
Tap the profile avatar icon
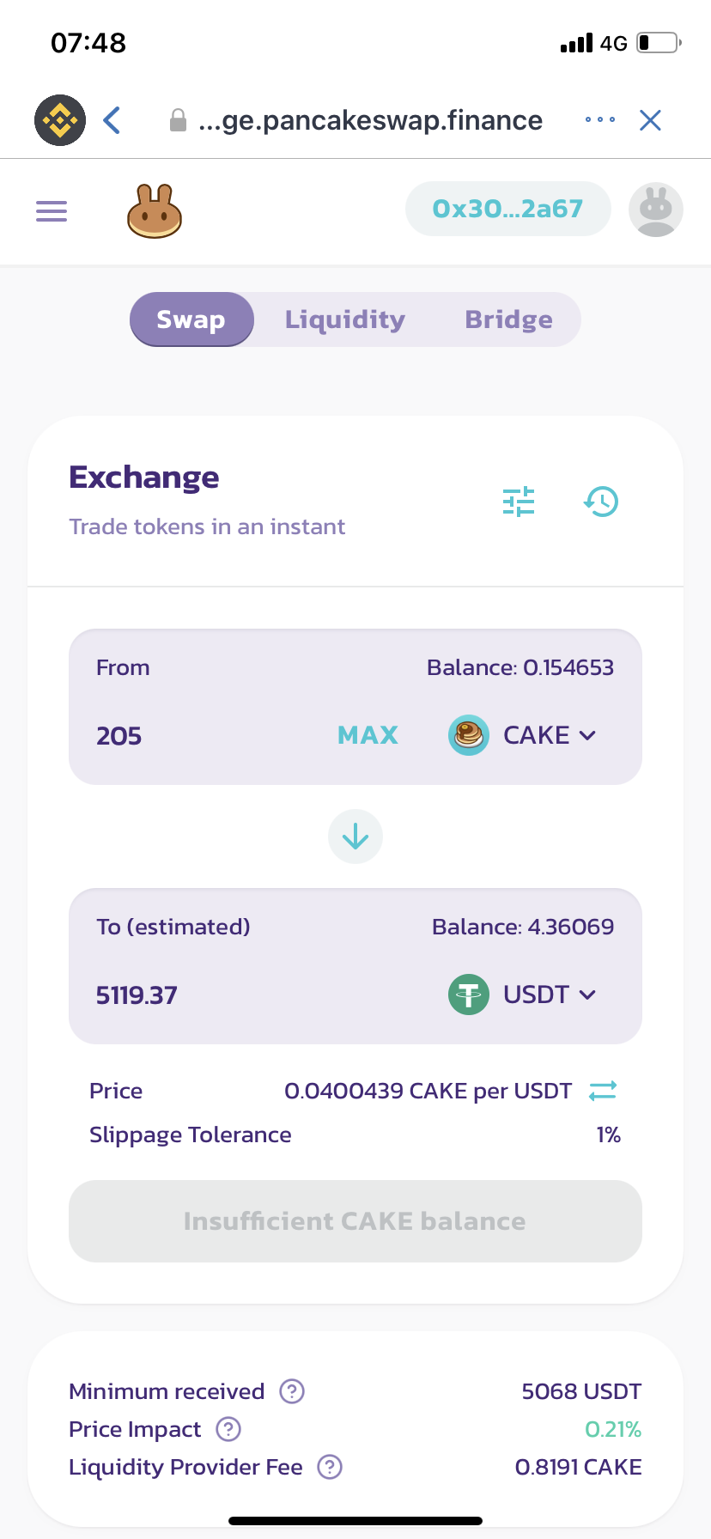[x=655, y=210]
